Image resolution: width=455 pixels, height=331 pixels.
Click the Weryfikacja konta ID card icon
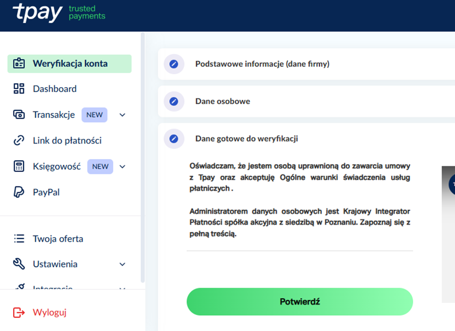point(19,64)
